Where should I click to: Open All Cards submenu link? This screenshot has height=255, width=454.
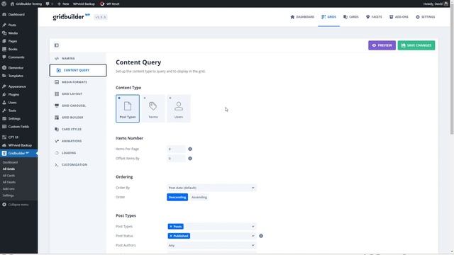(x=9, y=176)
